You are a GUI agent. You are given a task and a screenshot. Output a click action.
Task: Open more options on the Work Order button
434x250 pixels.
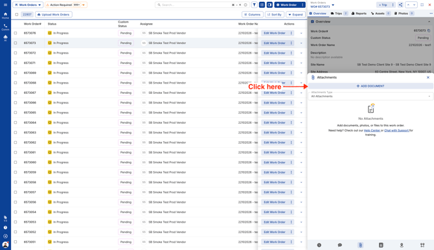coord(303,5)
